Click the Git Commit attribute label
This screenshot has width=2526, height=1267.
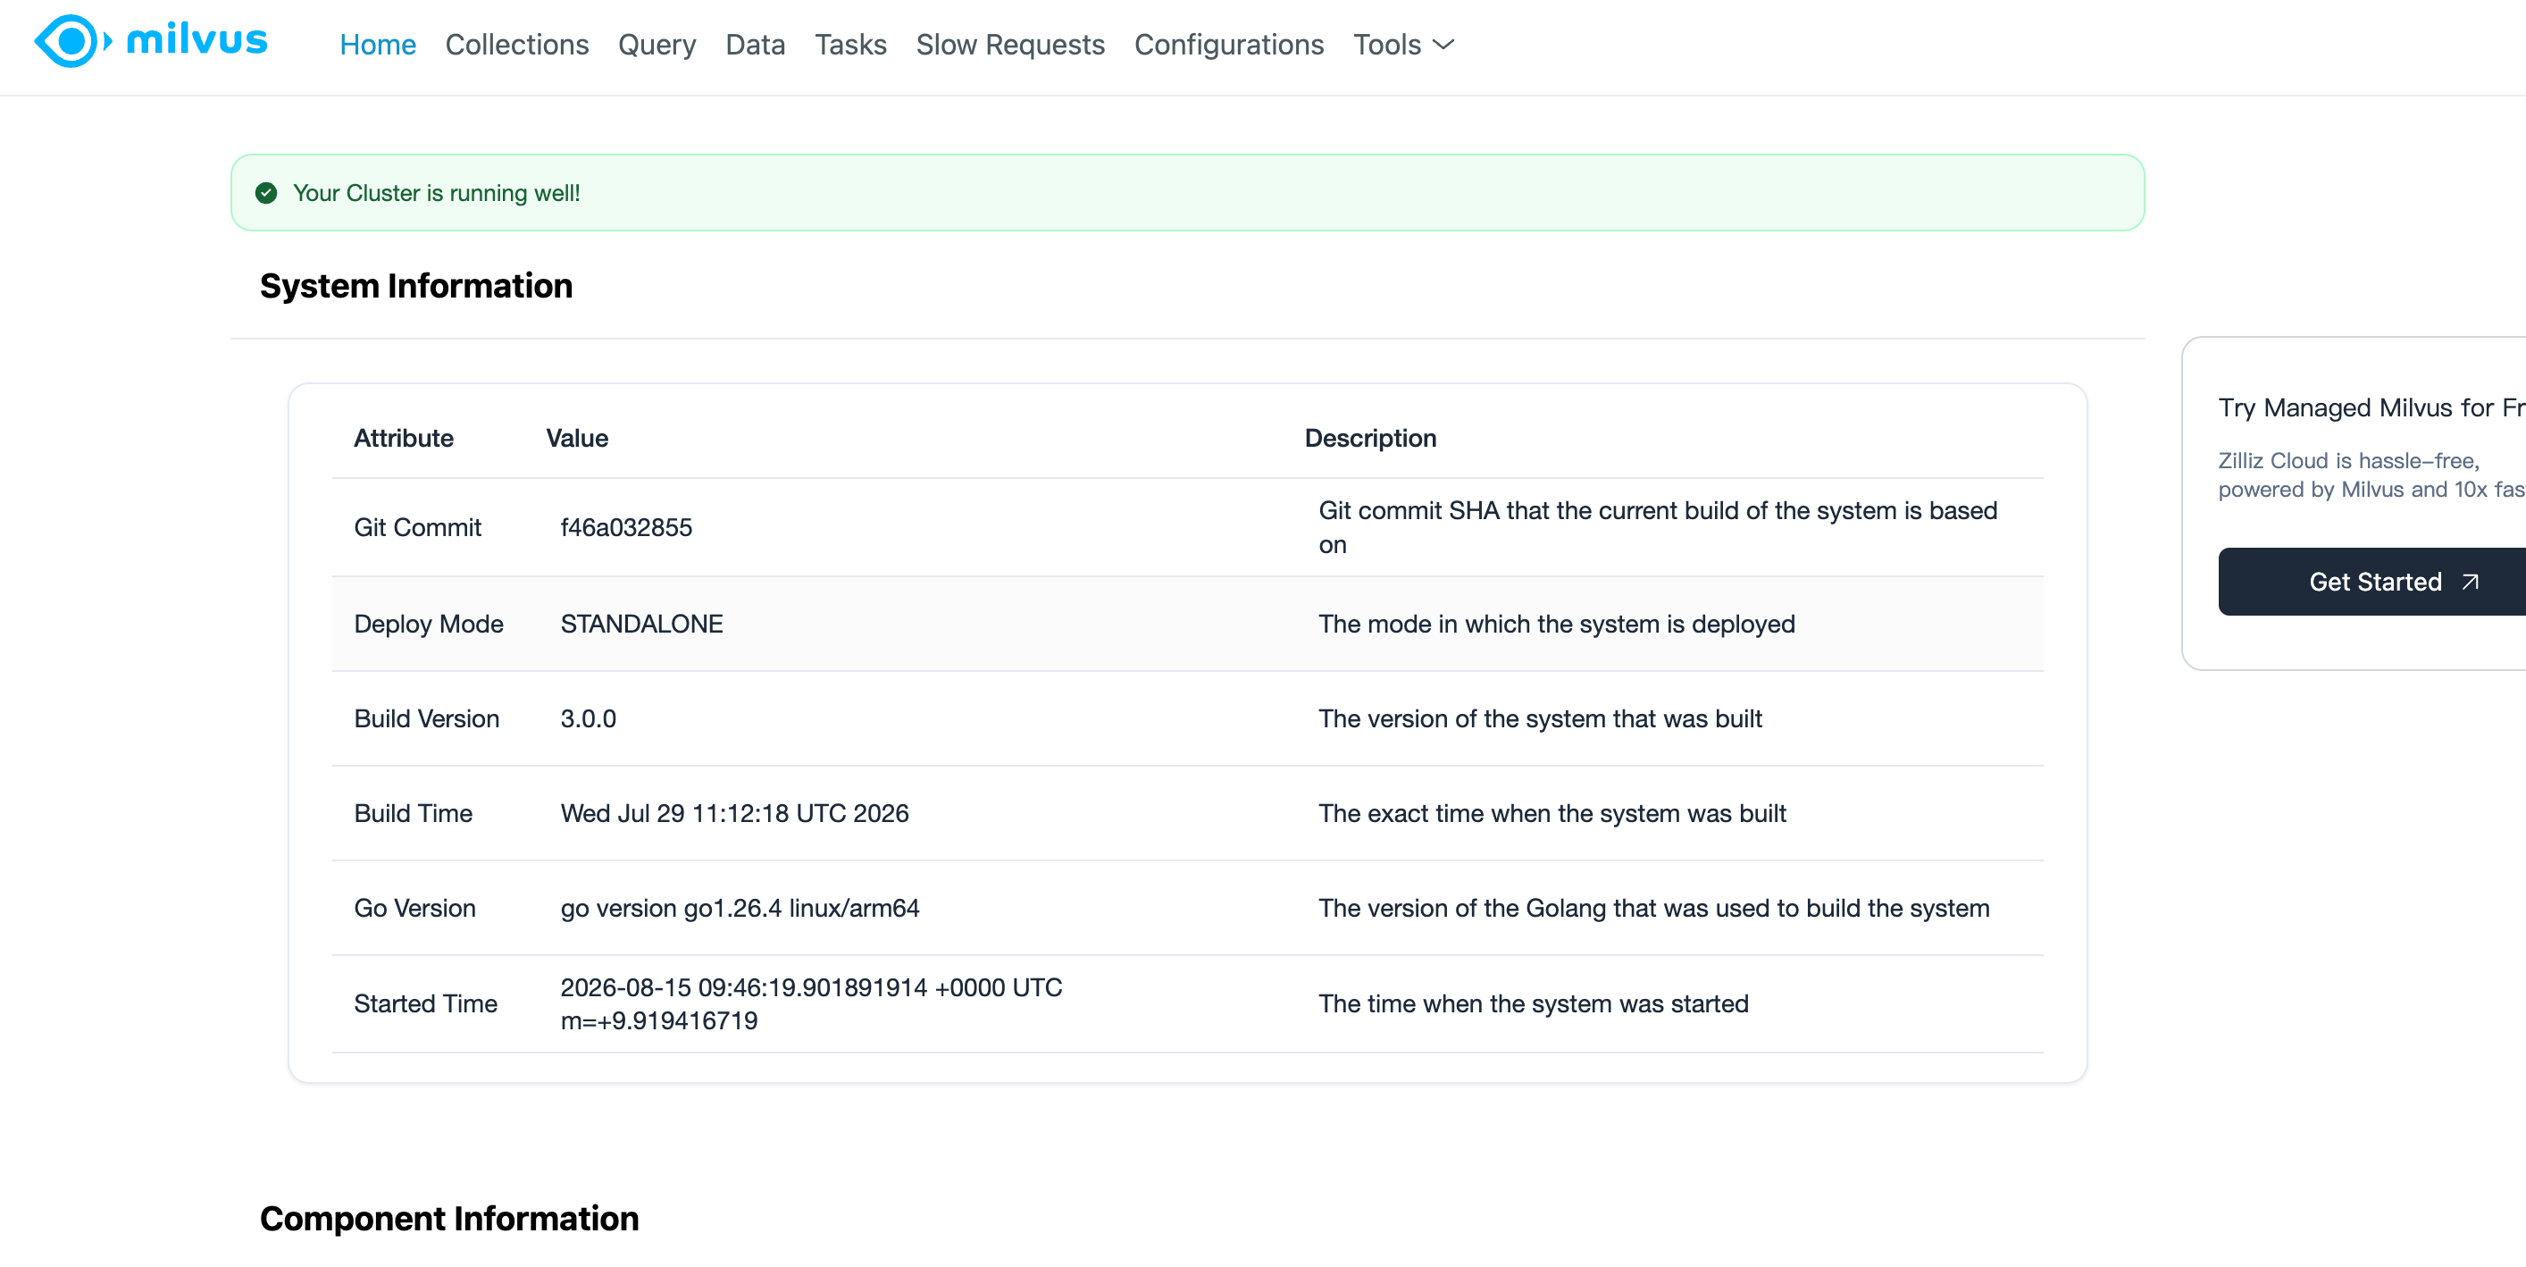coord(418,527)
